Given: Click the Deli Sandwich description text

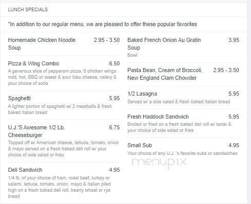Looking at the screenshot, I should pyautogui.click(x=60, y=187).
